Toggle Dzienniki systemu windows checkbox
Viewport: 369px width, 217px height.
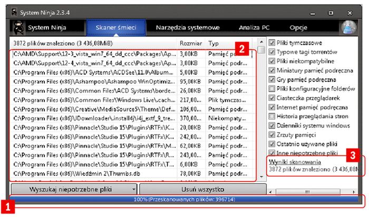click(x=272, y=126)
